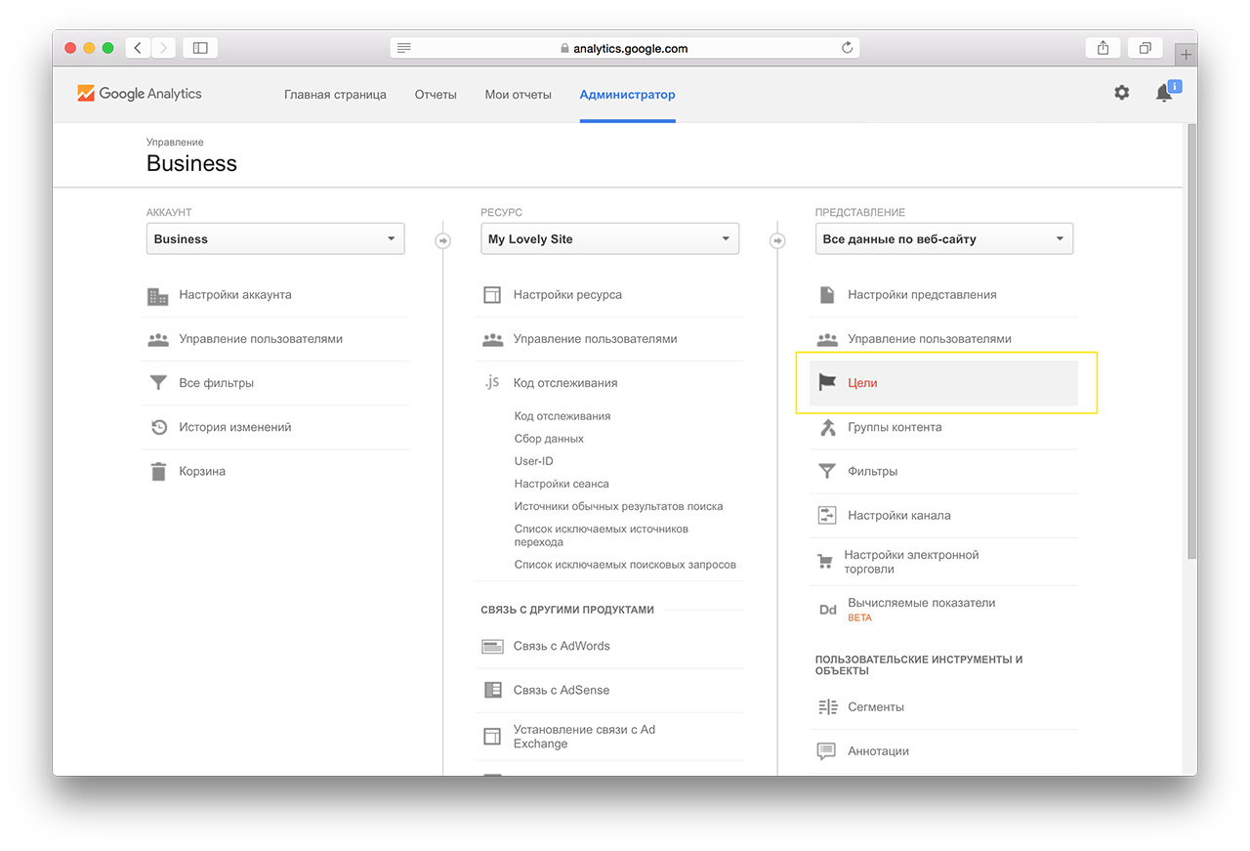Go to the Мои отчеты tab
1250x851 pixels.
pos(518,95)
